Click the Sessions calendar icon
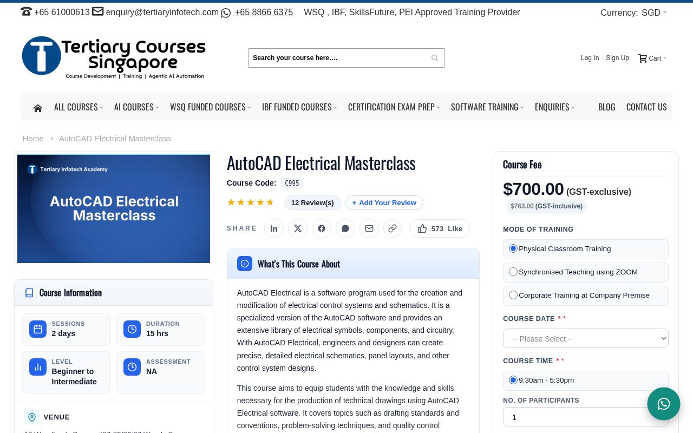 [38, 329]
